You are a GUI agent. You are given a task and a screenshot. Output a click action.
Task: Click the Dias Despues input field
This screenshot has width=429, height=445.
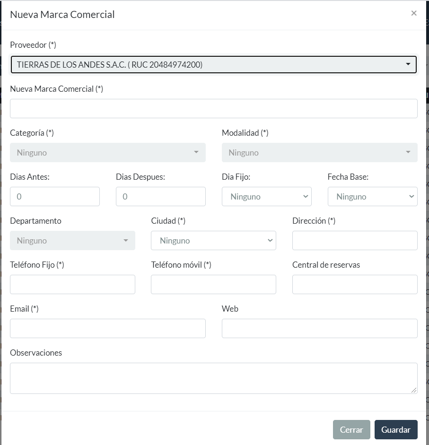click(160, 197)
